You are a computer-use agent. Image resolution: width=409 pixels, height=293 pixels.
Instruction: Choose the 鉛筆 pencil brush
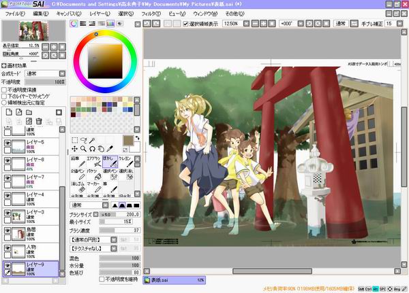(78, 162)
